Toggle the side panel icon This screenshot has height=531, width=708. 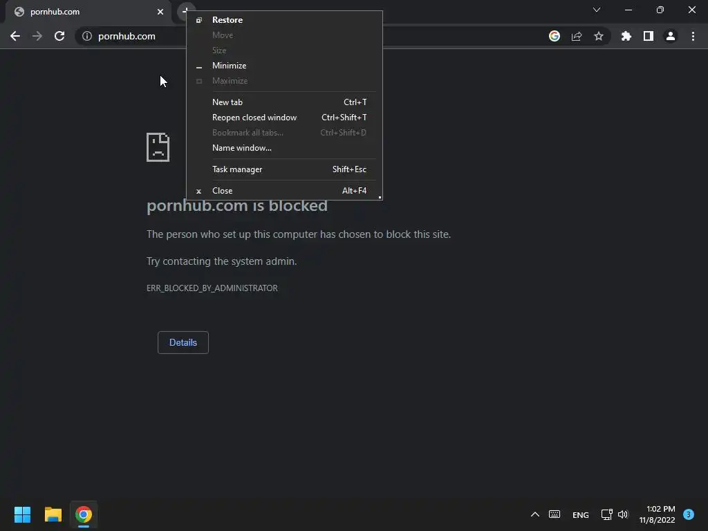pos(649,36)
